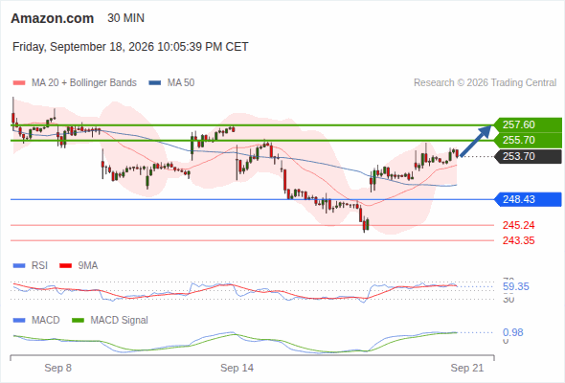The image size is (565, 383).
Task: Select the 255.70 resistance price tag
Action: click(528, 140)
